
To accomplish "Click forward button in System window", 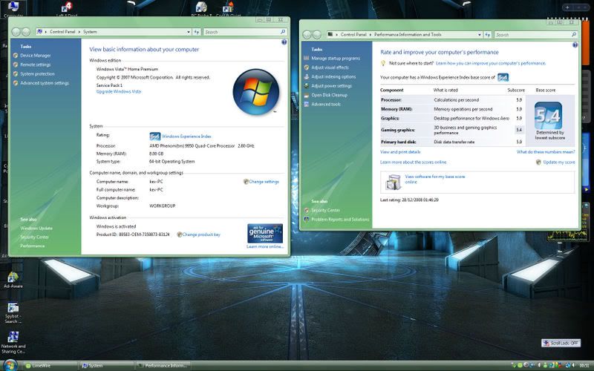I will 26,32.
